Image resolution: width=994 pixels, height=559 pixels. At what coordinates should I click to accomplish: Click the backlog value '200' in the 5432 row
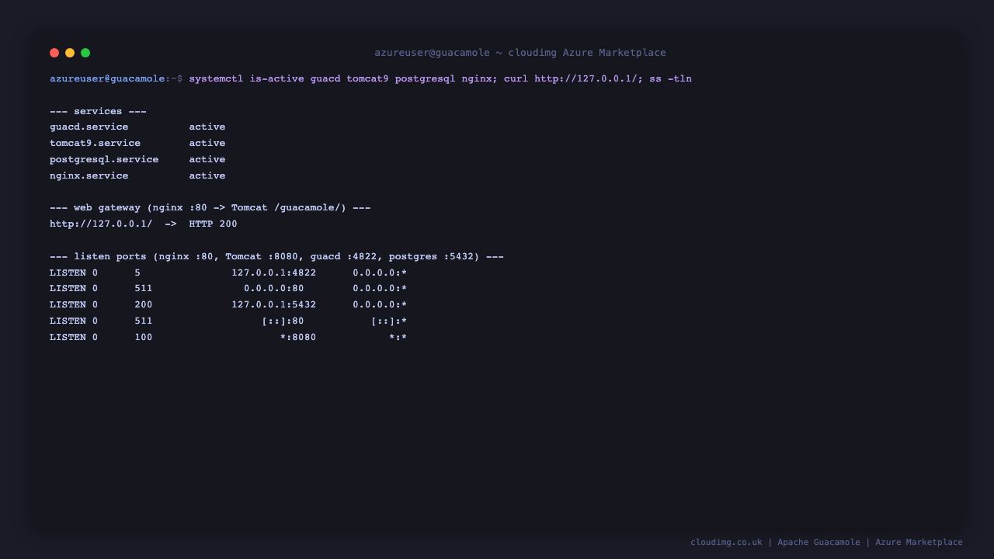(144, 305)
